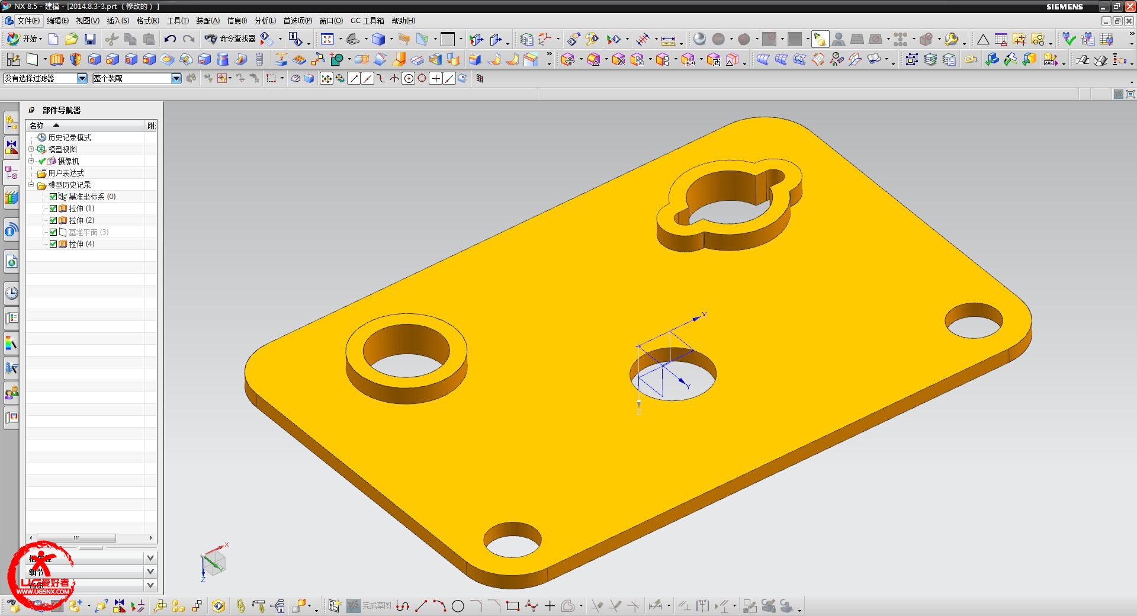Click the triangle icon in top toolbar
Screen dimensions: 1137x616
(983, 40)
